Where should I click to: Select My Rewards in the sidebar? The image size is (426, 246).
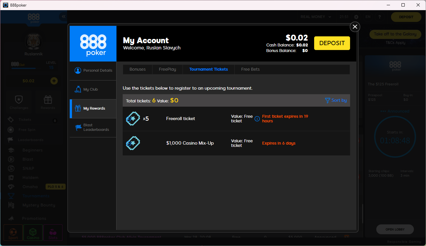93,109
